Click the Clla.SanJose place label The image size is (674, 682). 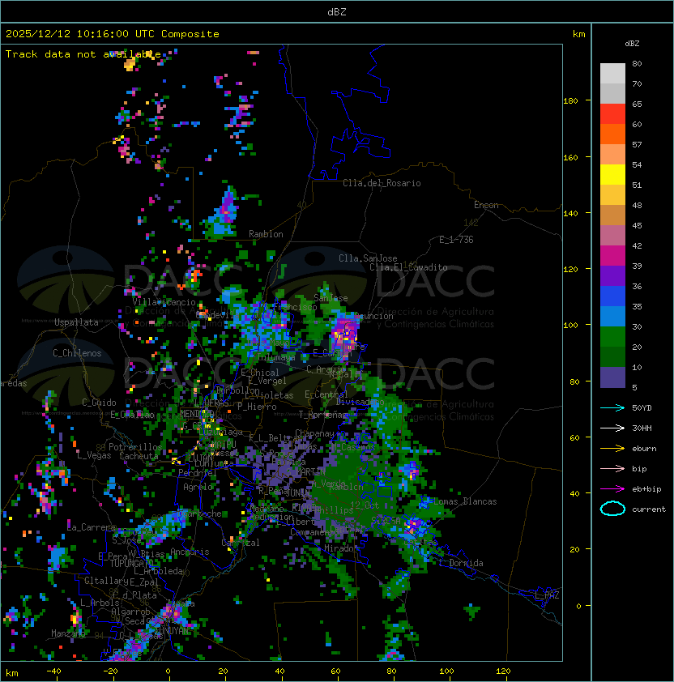[x=368, y=258]
